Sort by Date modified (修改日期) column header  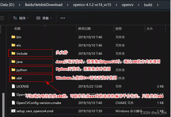point(84,29)
